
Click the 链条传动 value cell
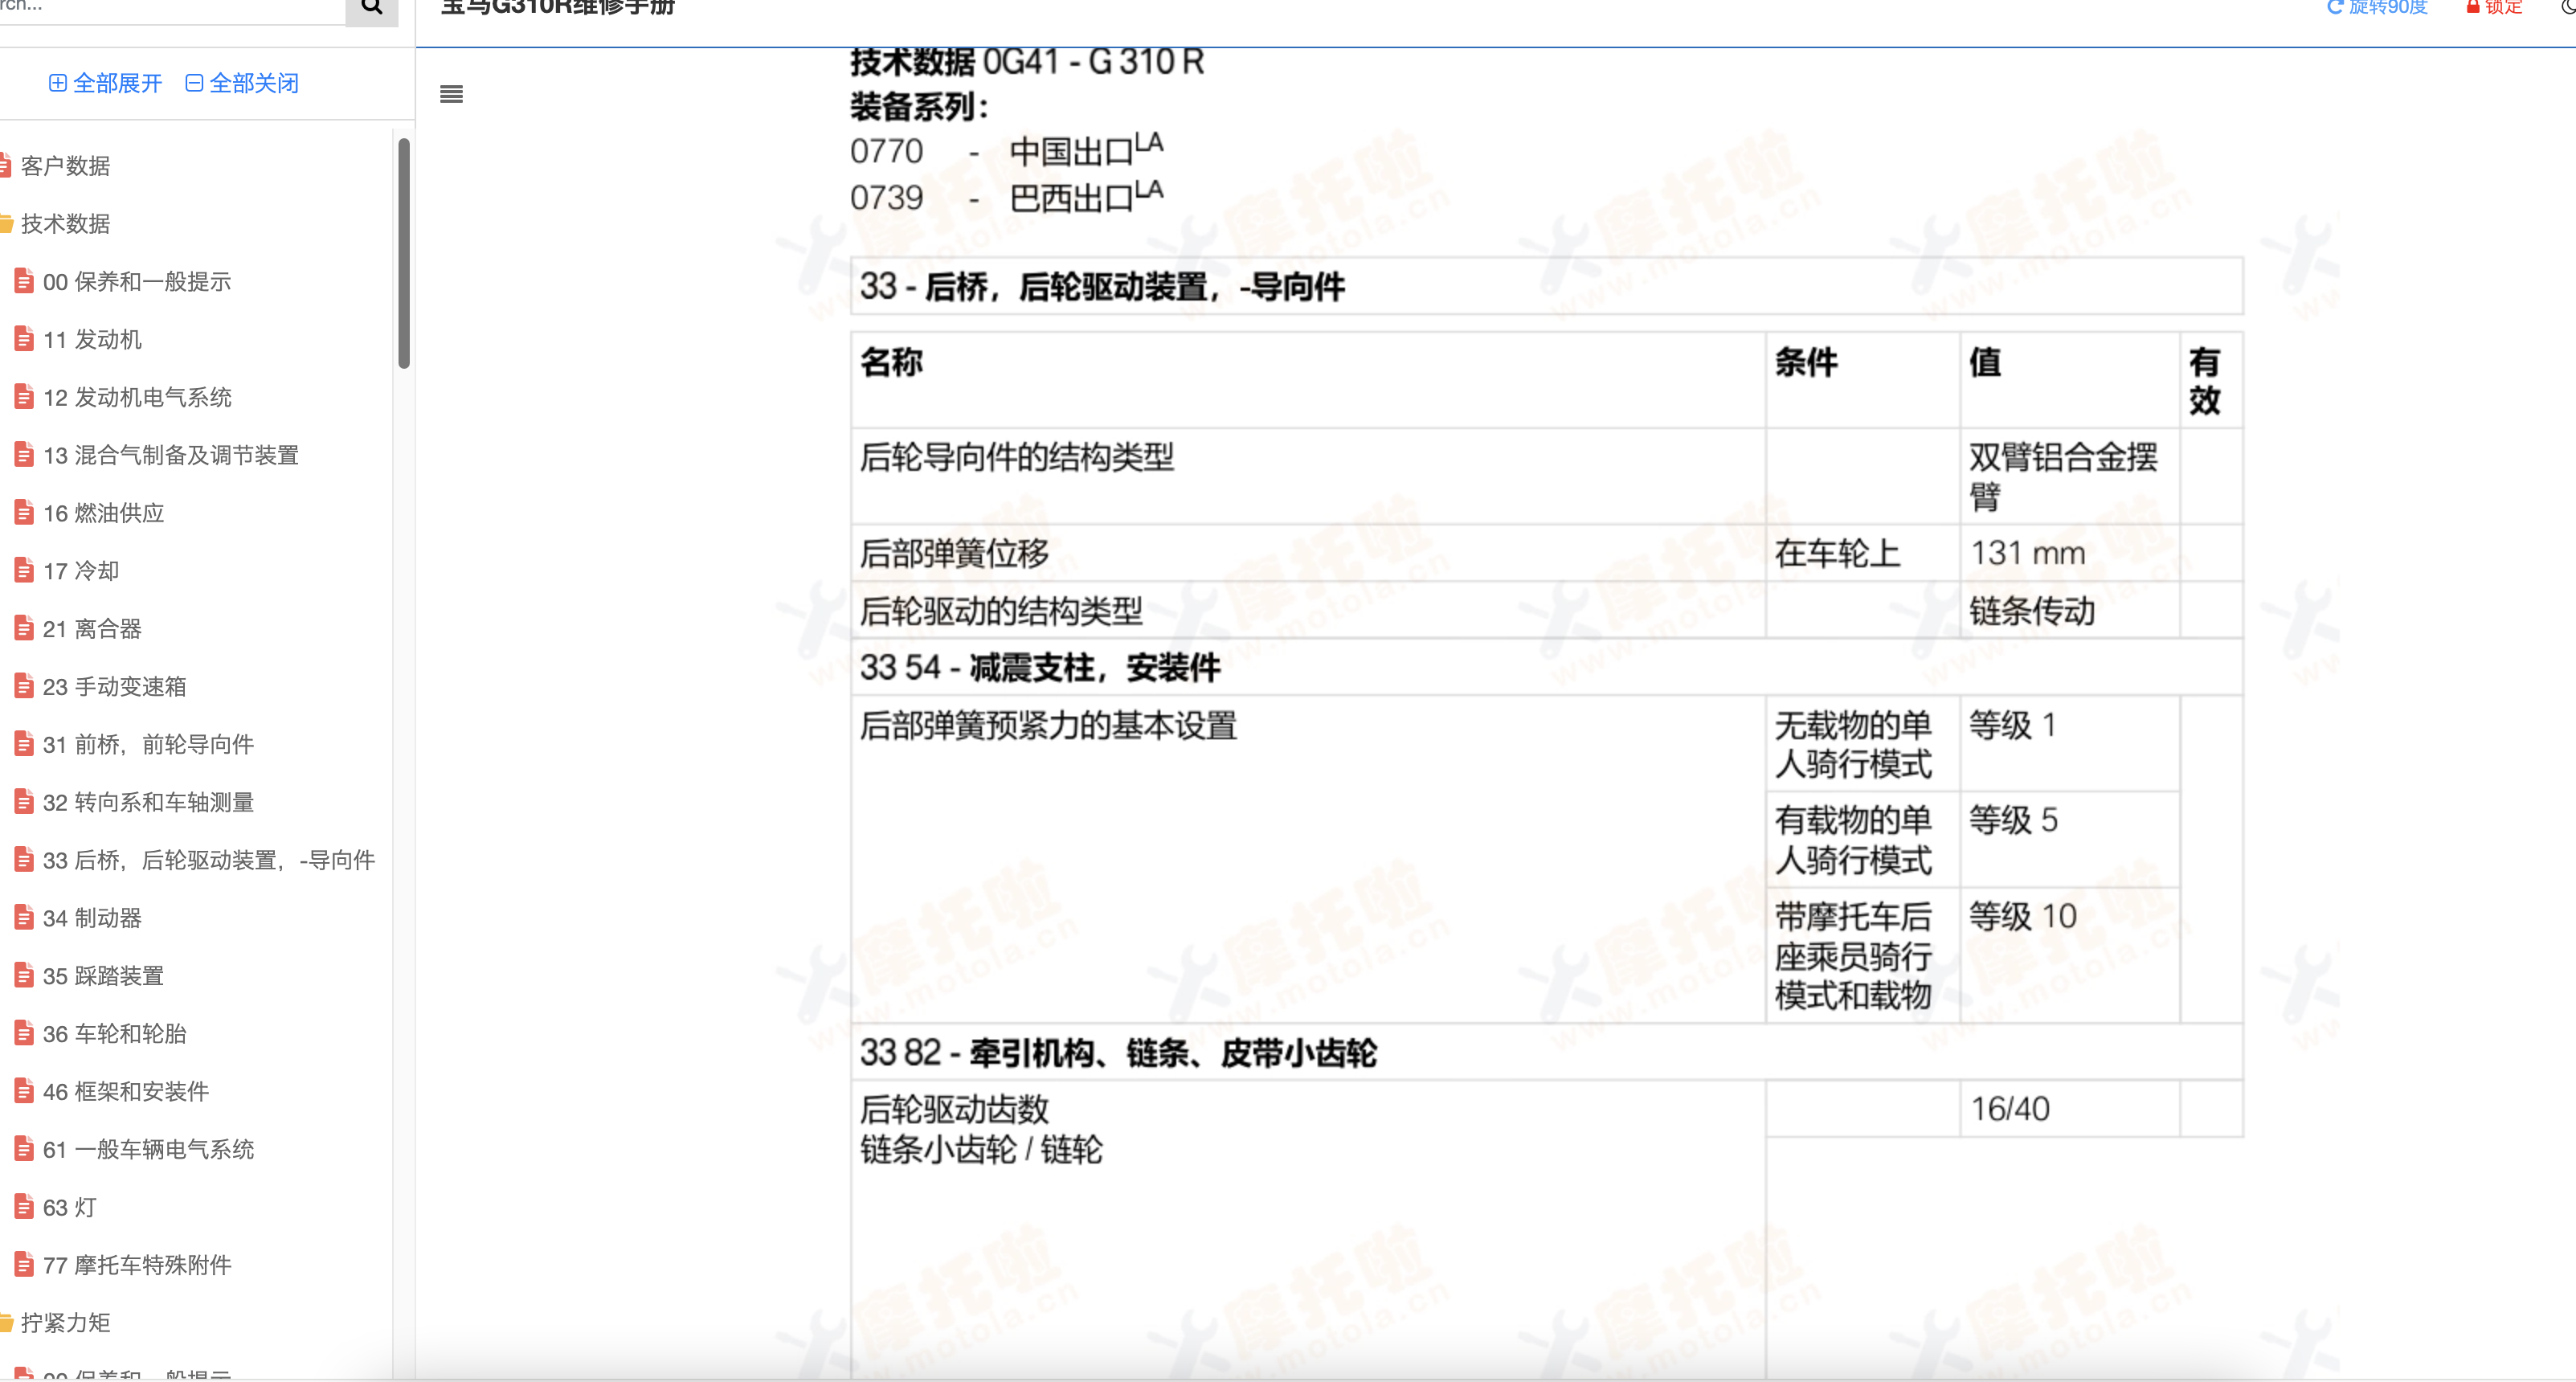click(2069, 610)
